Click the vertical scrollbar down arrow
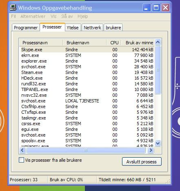180x191 pixels. tap(158, 143)
